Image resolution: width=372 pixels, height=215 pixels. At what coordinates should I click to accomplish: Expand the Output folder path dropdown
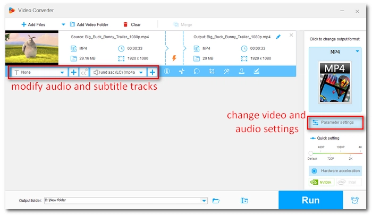pyautogui.click(x=205, y=200)
